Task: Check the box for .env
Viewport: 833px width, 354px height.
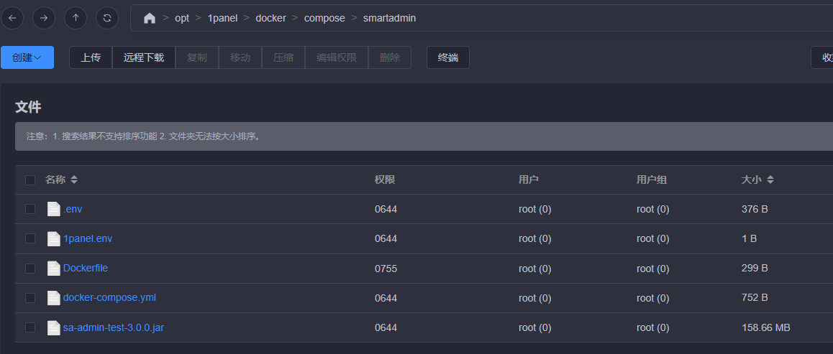Action: point(30,209)
